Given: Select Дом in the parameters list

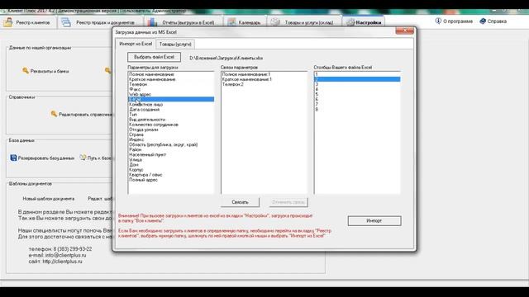Looking at the screenshot, I should click(171, 165).
